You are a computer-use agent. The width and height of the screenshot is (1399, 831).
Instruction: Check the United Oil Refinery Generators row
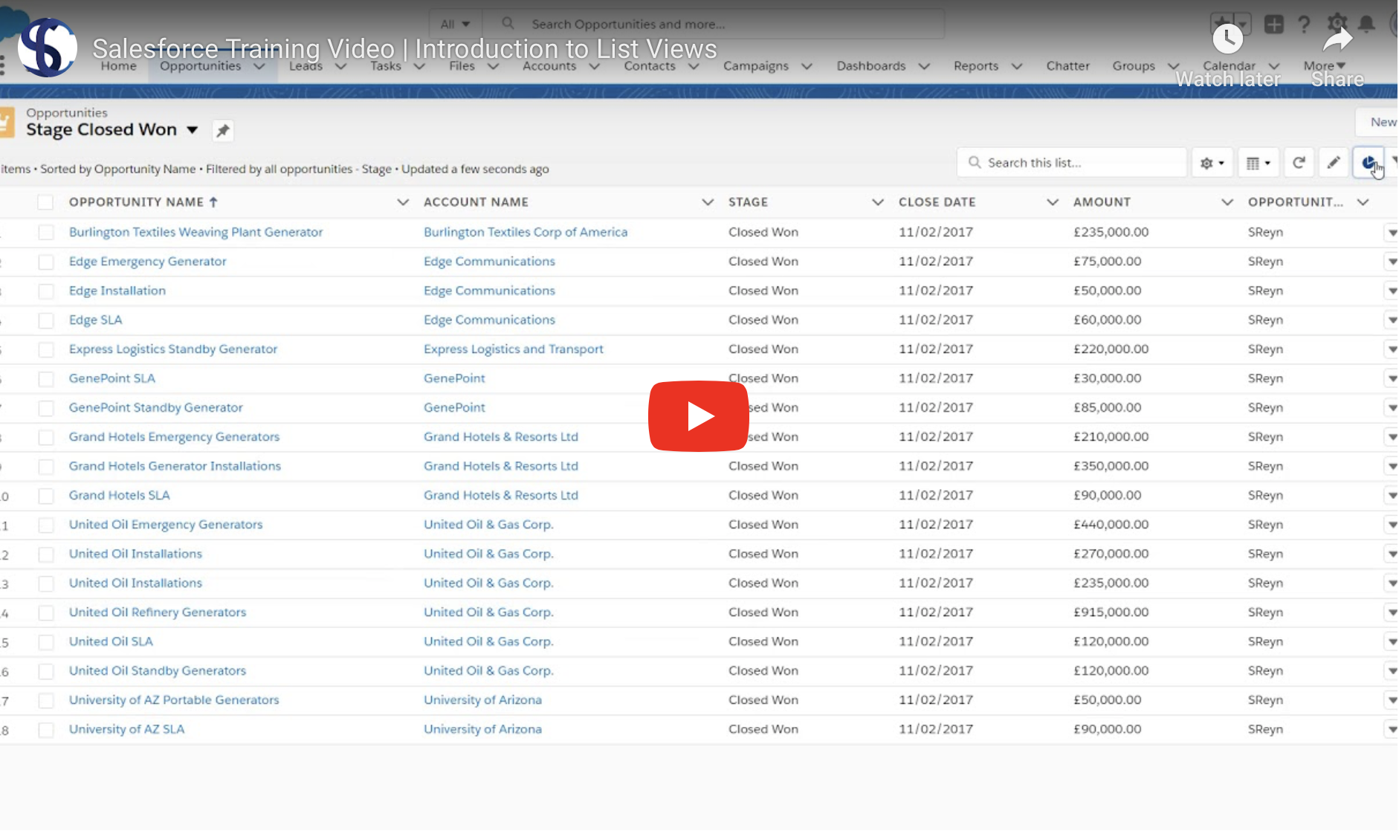[x=46, y=613]
